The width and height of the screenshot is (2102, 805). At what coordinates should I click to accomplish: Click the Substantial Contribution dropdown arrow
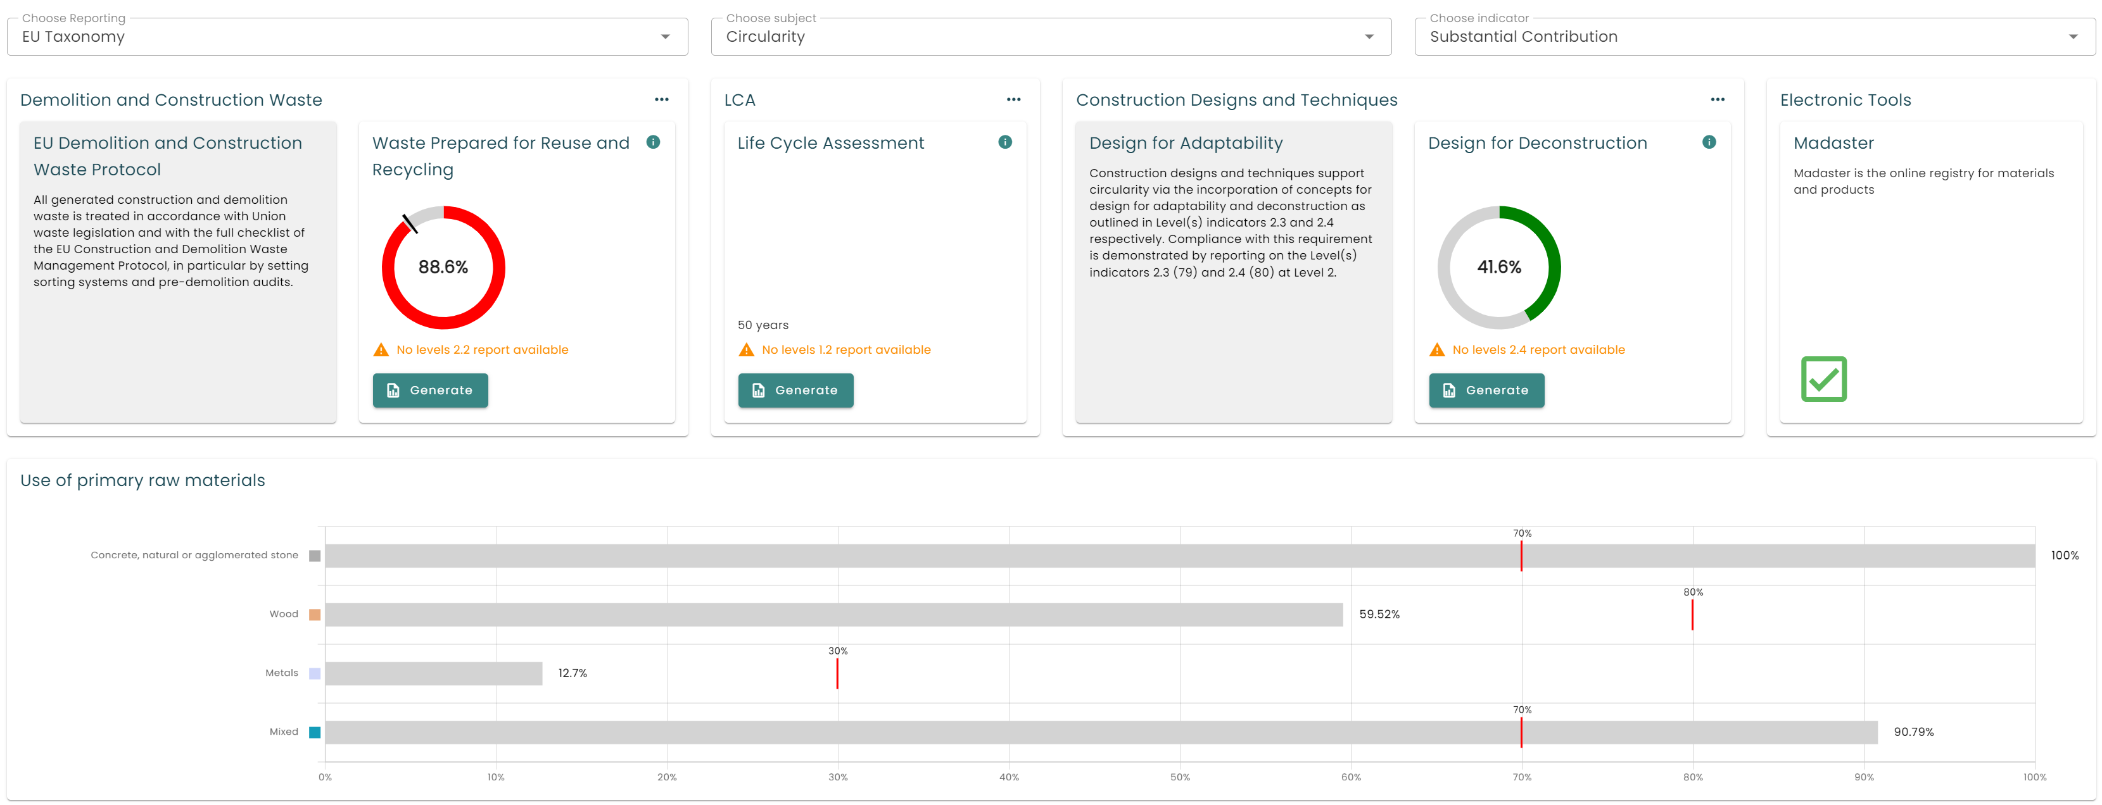tap(2073, 37)
